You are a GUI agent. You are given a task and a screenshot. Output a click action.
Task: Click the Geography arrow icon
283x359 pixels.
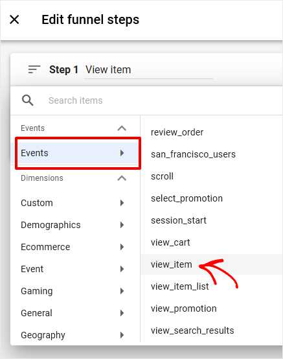click(x=122, y=335)
